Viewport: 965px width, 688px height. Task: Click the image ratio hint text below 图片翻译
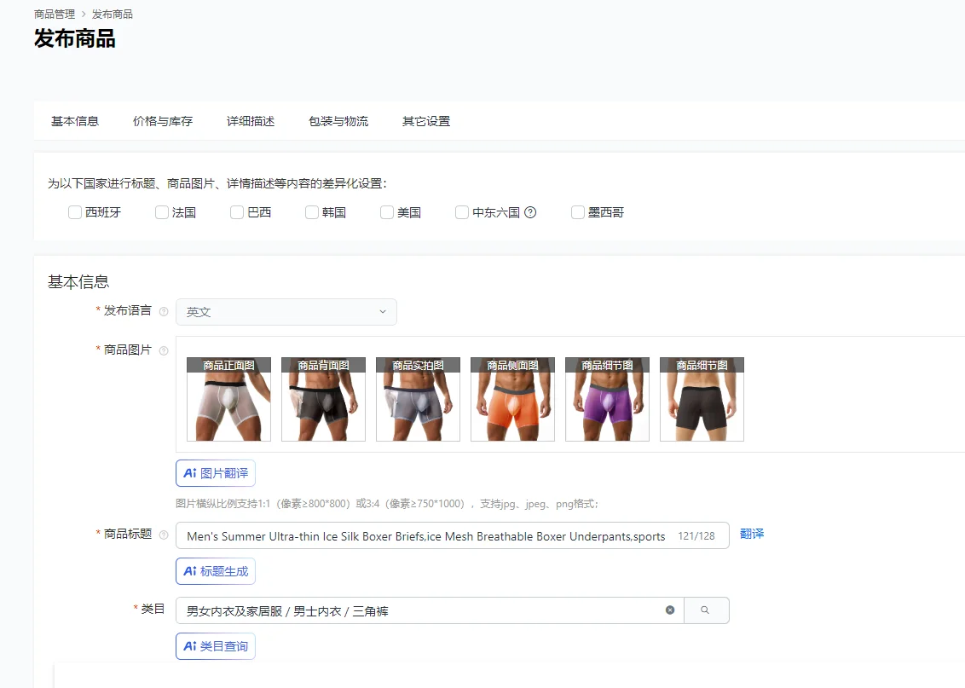387,504
